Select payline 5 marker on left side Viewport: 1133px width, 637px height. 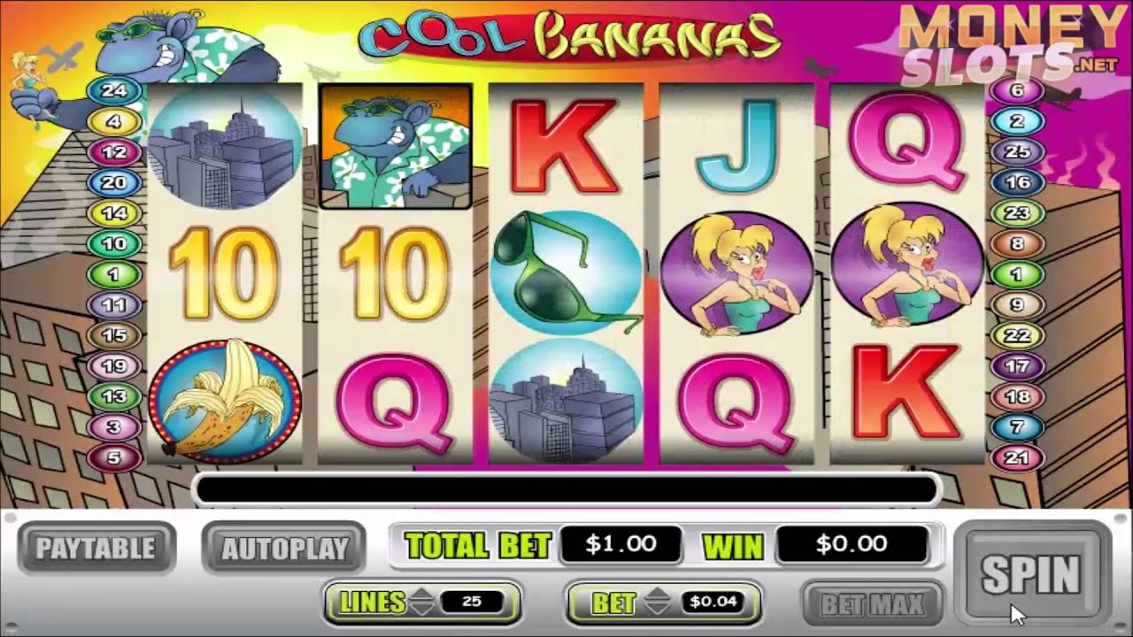pyautogui.click(x=115, y=458)
